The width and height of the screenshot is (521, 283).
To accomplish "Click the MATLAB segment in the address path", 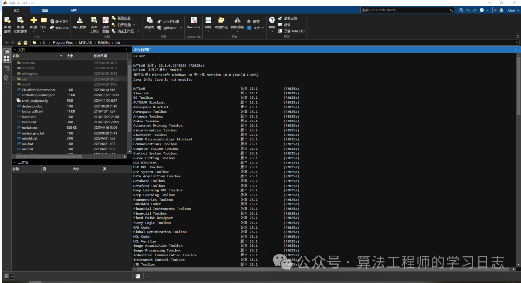I will point(85,43).
